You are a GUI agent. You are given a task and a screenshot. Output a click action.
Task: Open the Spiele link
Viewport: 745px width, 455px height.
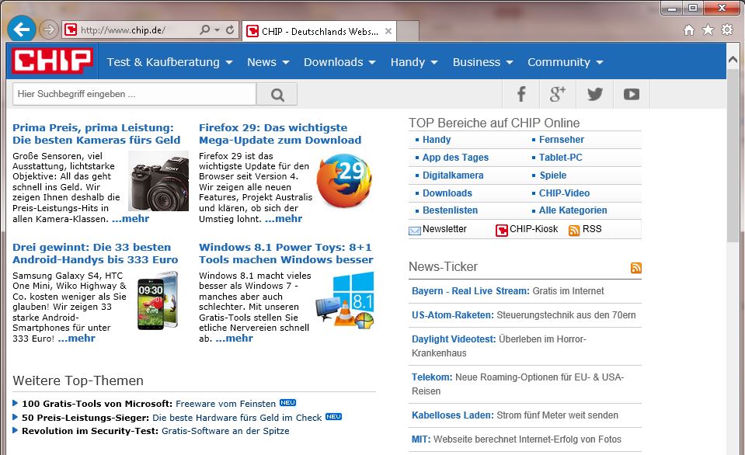(x=552, y=175)
